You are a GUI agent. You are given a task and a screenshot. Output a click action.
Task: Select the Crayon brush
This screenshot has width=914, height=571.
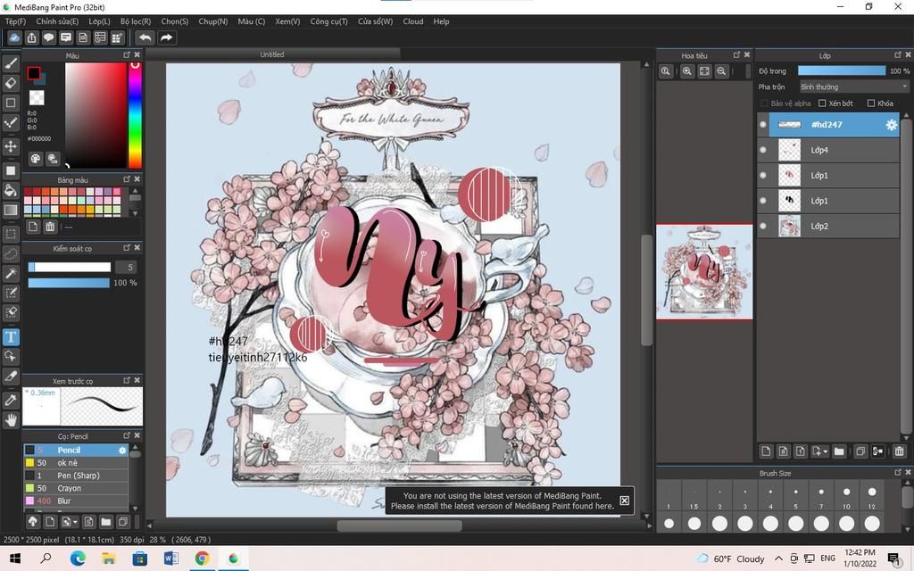(x=76, y=488)
